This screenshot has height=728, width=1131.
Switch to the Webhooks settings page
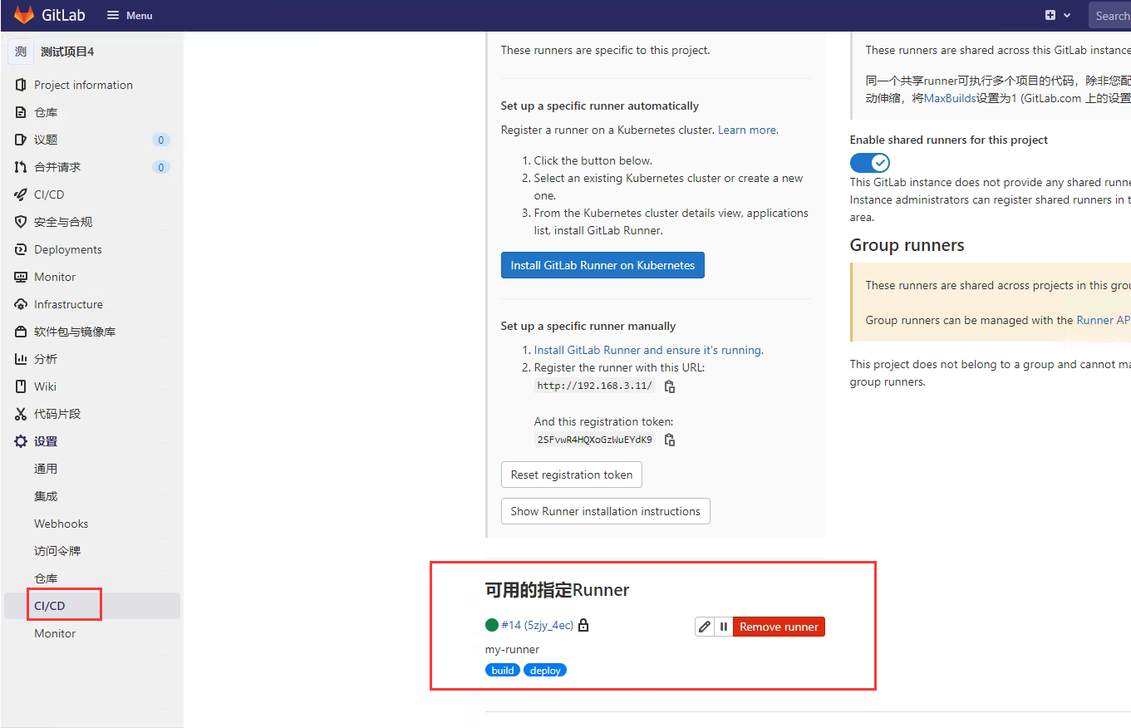(x=61, y=523)
